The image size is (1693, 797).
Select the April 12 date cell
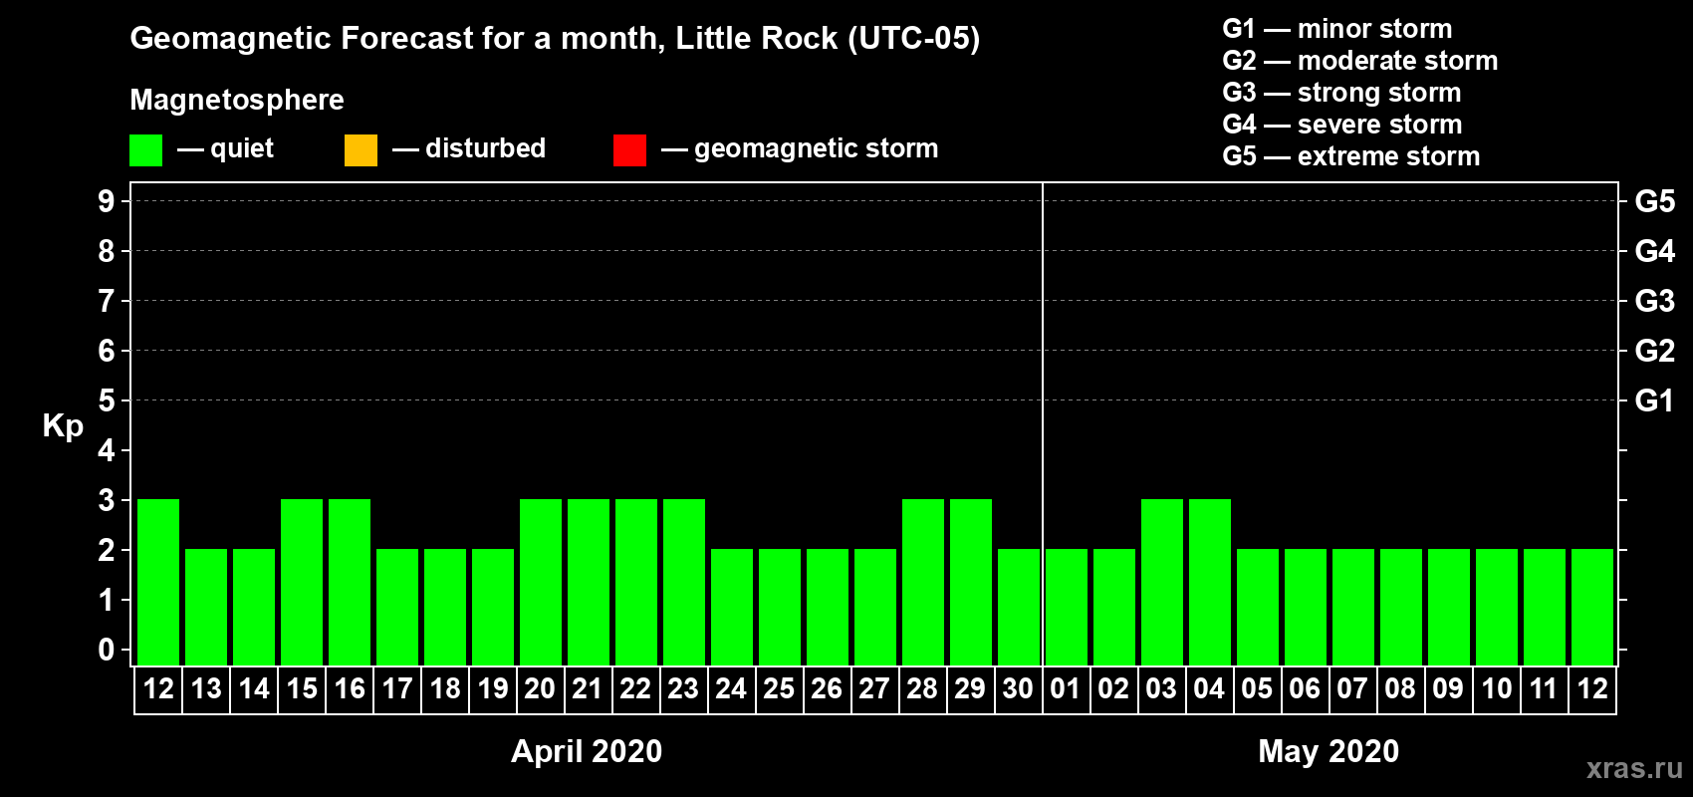(158, 689)
